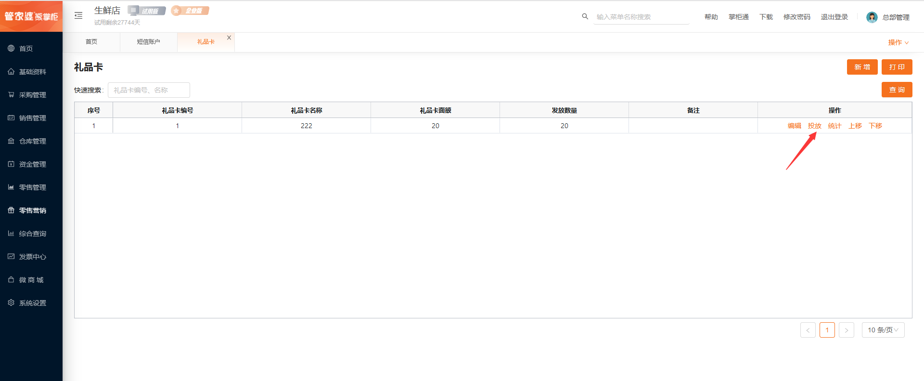Click the 生鲜店 store name
Screen dimensions: 924x381
107,11
